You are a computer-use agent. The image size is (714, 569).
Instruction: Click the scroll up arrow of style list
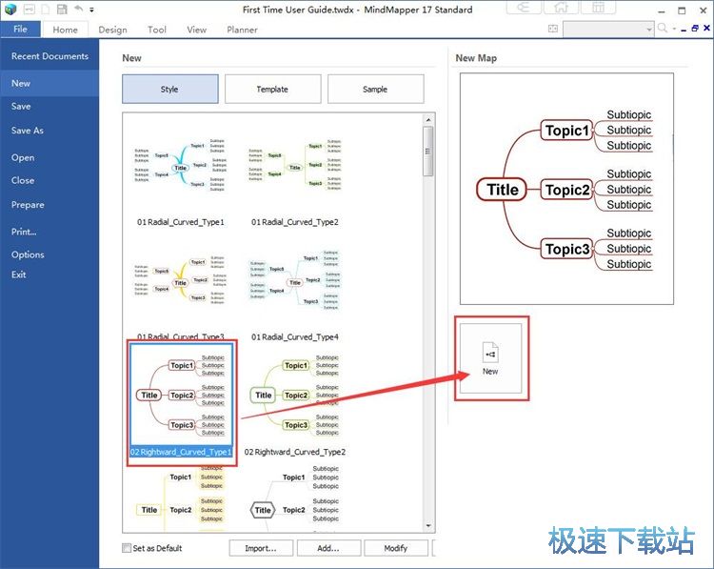tap(428, 119)
